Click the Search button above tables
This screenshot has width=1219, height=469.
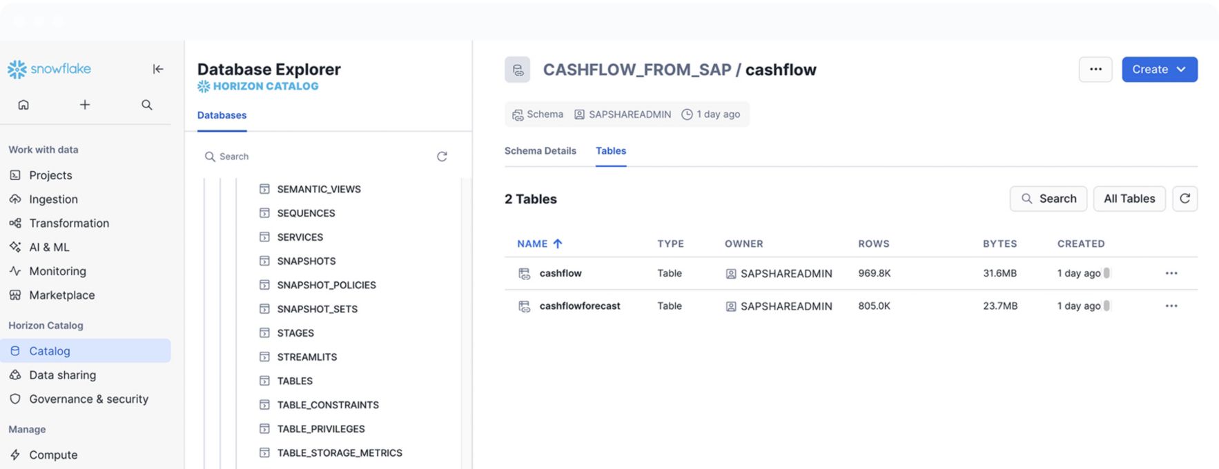tap(1048, 199)
